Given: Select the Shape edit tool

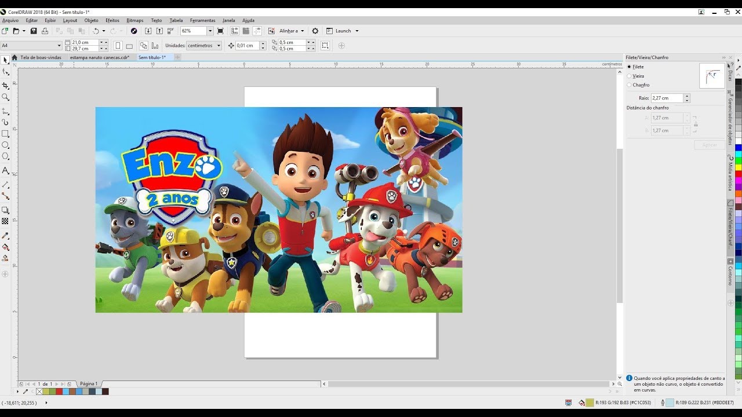Looking at the screenshot, I should [x=5, y=72].
